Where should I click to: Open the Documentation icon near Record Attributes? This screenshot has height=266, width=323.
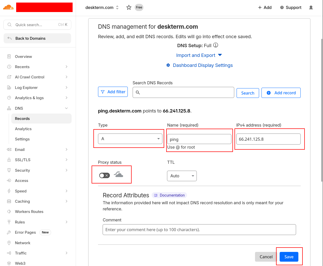click(156, 195)
